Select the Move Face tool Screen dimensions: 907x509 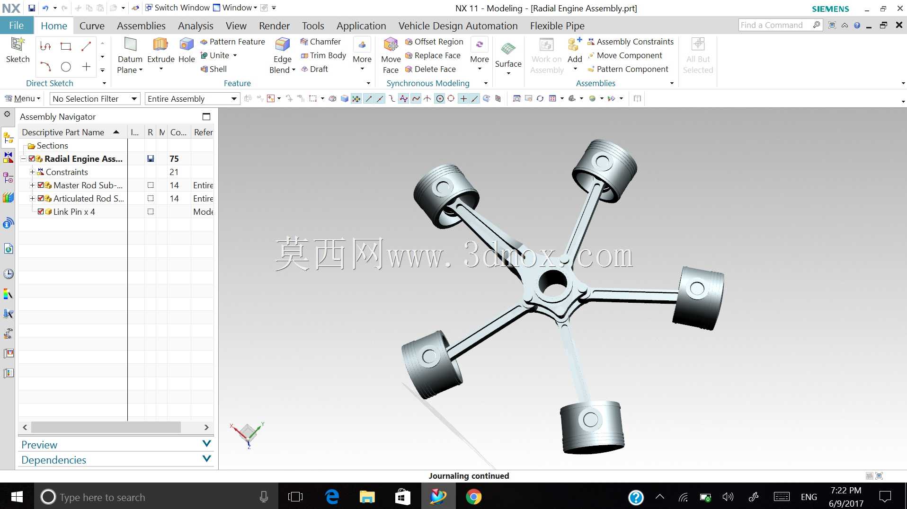pos(391,44)
